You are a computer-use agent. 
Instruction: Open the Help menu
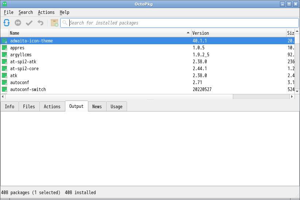(65, 12)
